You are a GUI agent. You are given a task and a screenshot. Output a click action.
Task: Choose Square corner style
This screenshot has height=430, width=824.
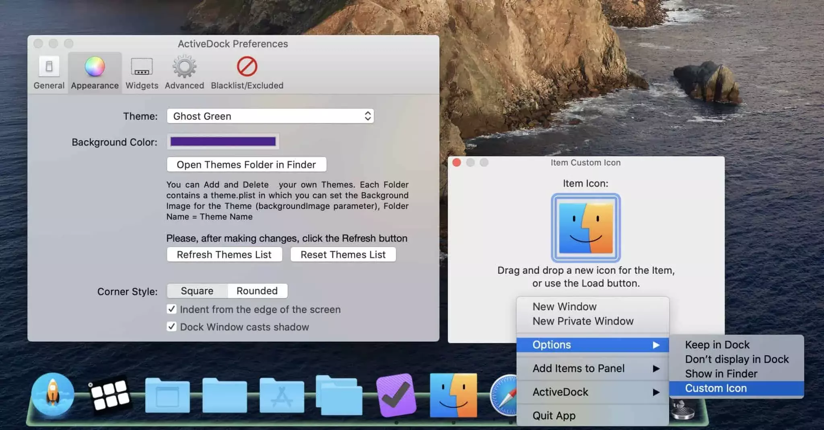pos(197,291)
